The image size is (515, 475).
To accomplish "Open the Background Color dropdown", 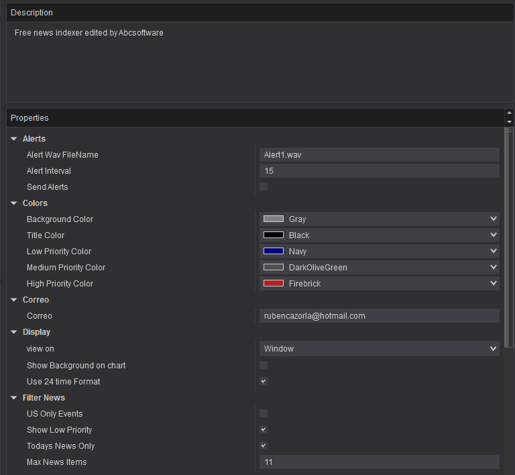I will pyautogui.click(x=379, y=219).
